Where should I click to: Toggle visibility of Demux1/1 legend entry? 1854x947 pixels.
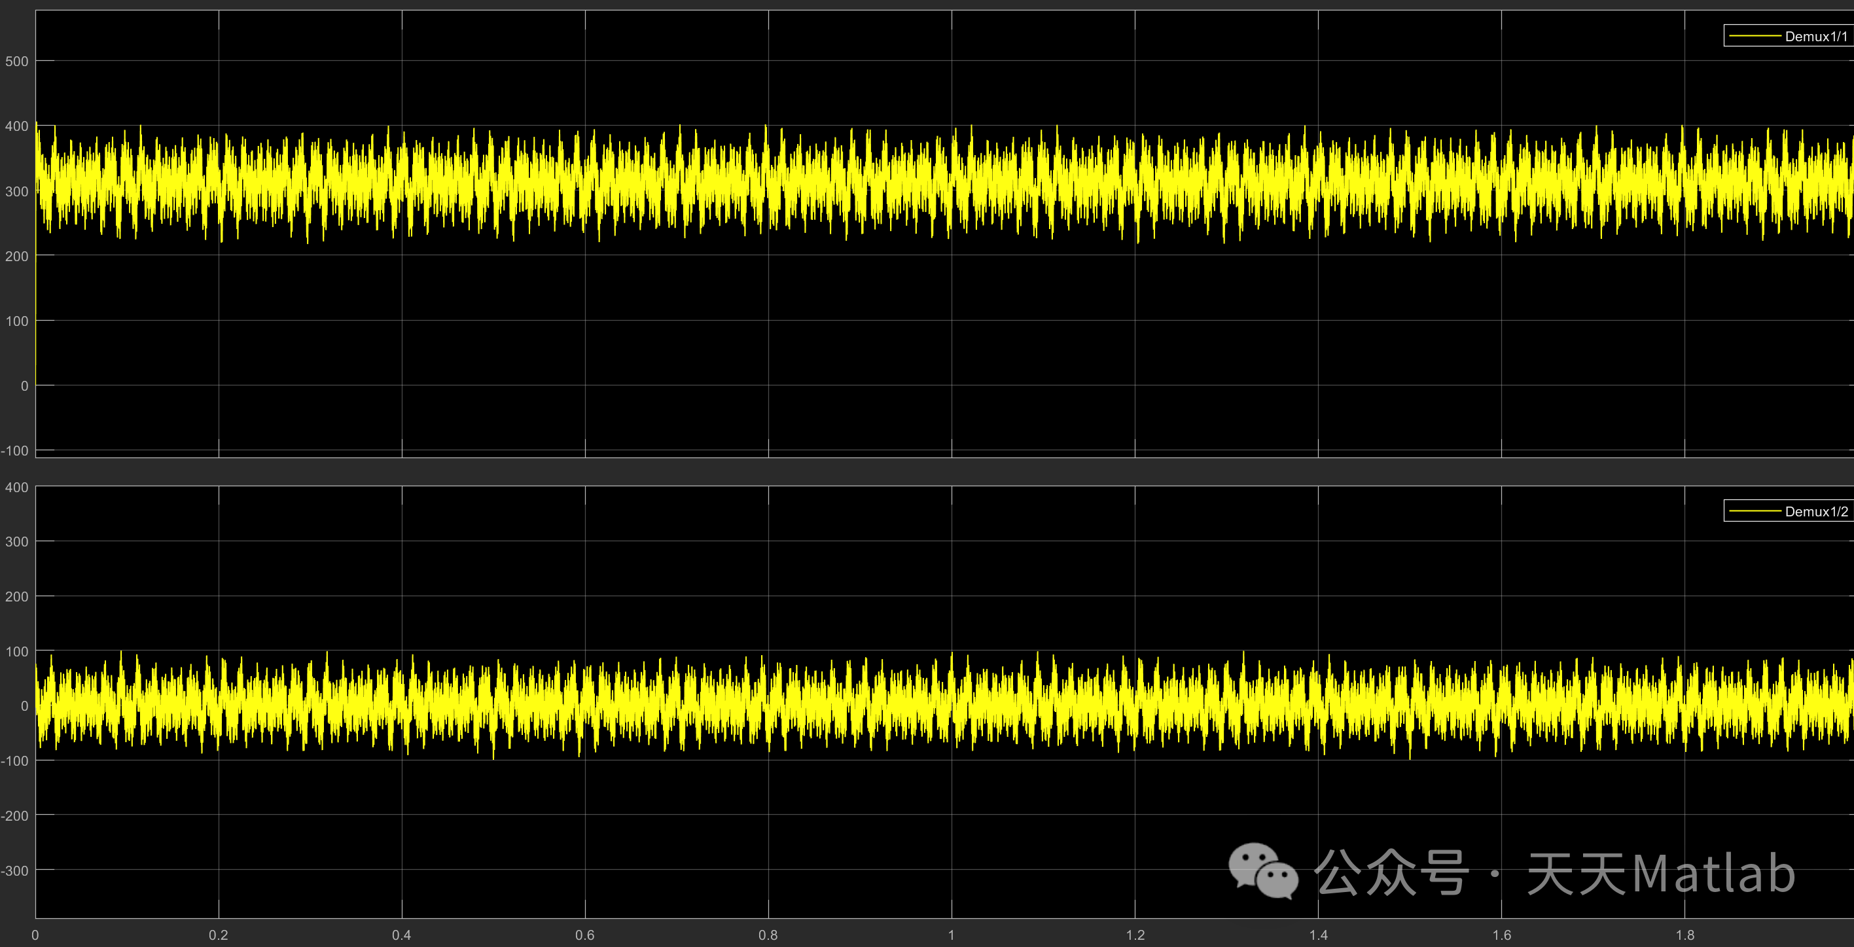[1815, 36]
